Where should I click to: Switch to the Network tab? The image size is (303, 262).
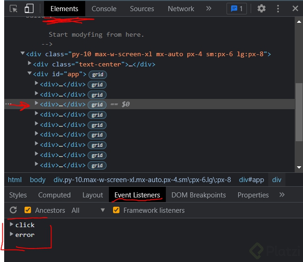click(181, 9)
